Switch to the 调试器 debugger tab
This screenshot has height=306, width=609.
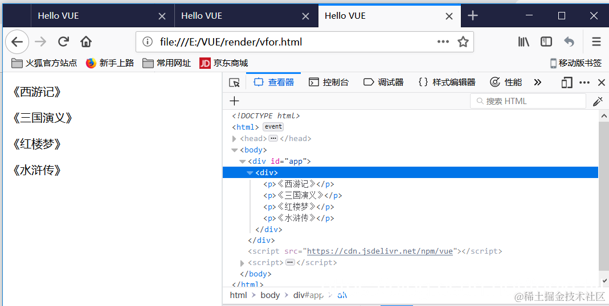click(x=383, y=82)
